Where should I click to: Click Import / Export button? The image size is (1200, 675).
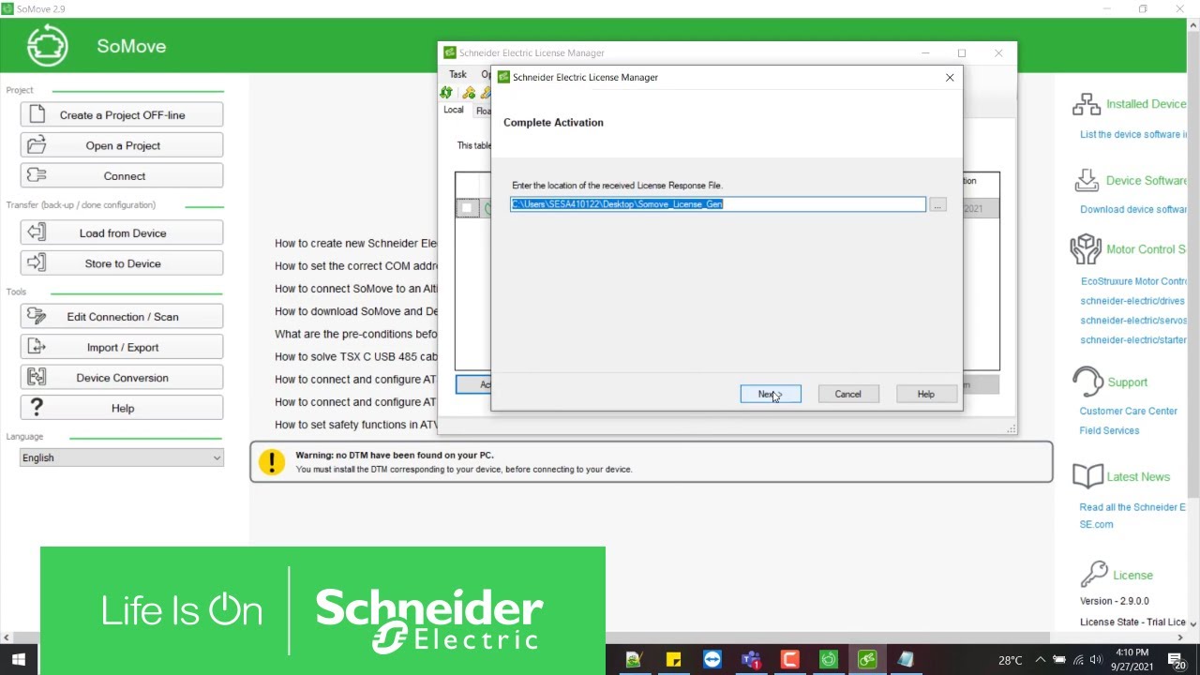point(122,347)
